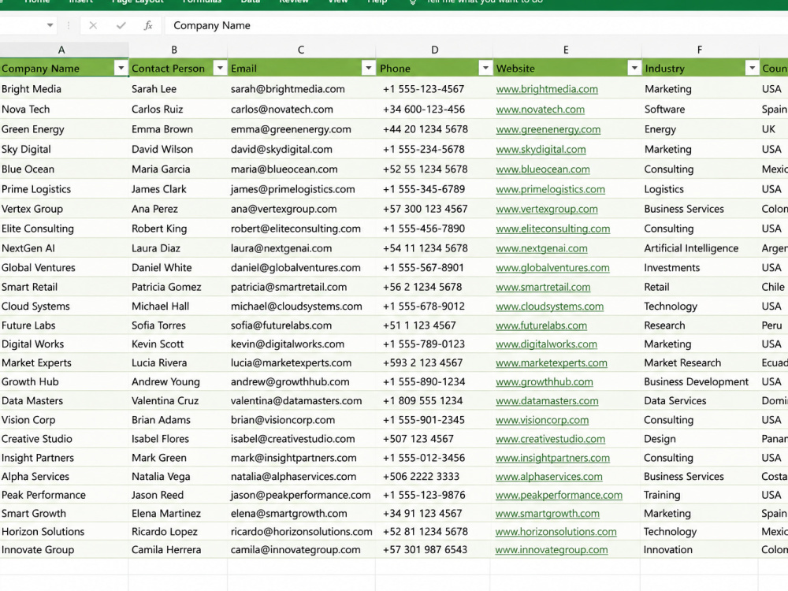Select the cell carlos@novatech.com
Image resolution: width=788 pixels, height=591 pixels.
(302, 109)
